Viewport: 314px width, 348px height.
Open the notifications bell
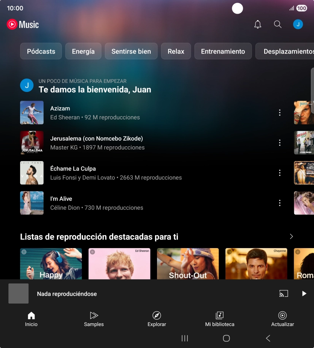258,25
